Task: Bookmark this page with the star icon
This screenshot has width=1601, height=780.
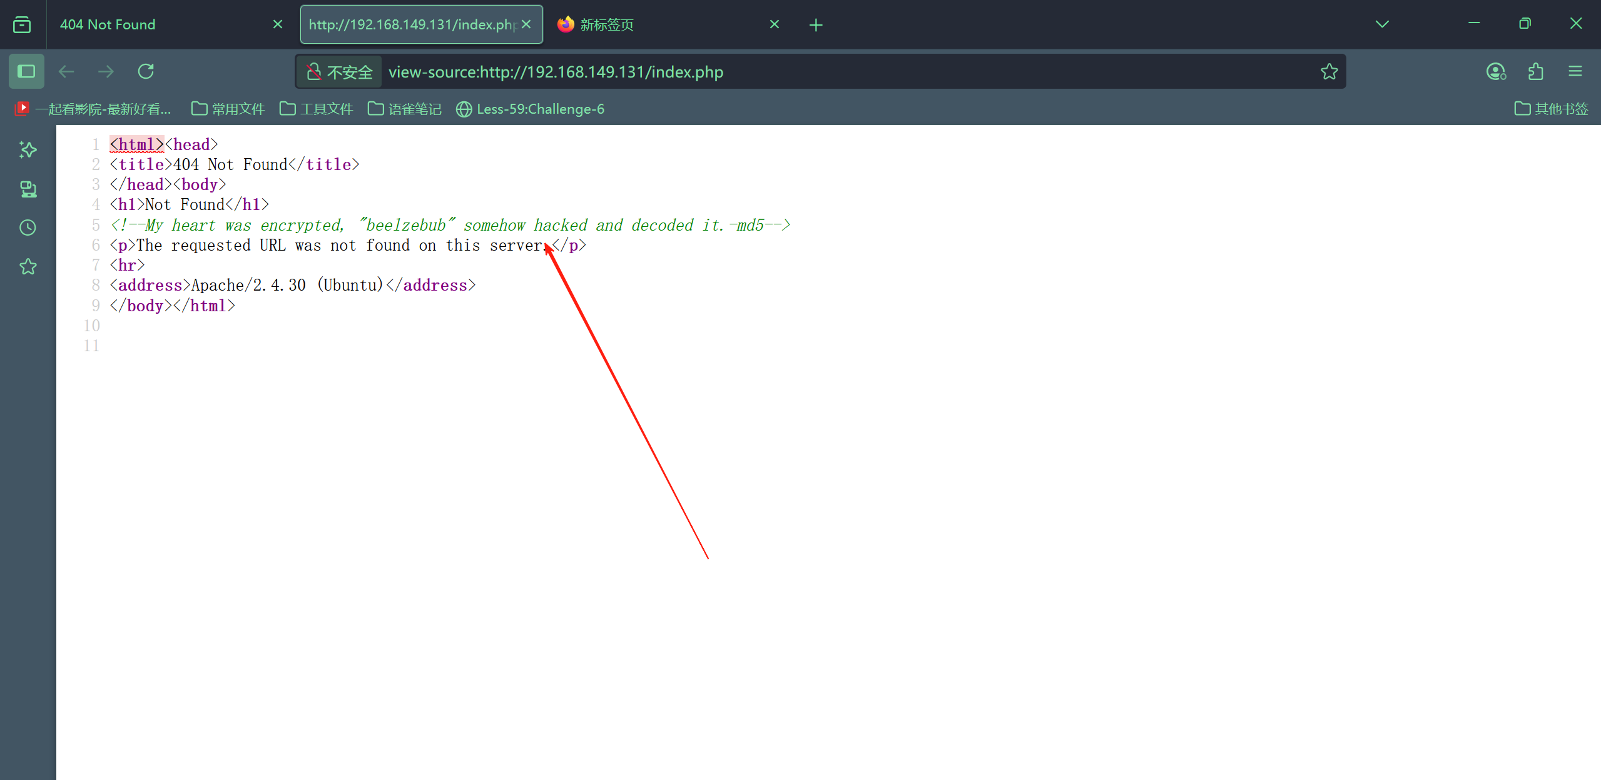Action: click(1329, 72)
